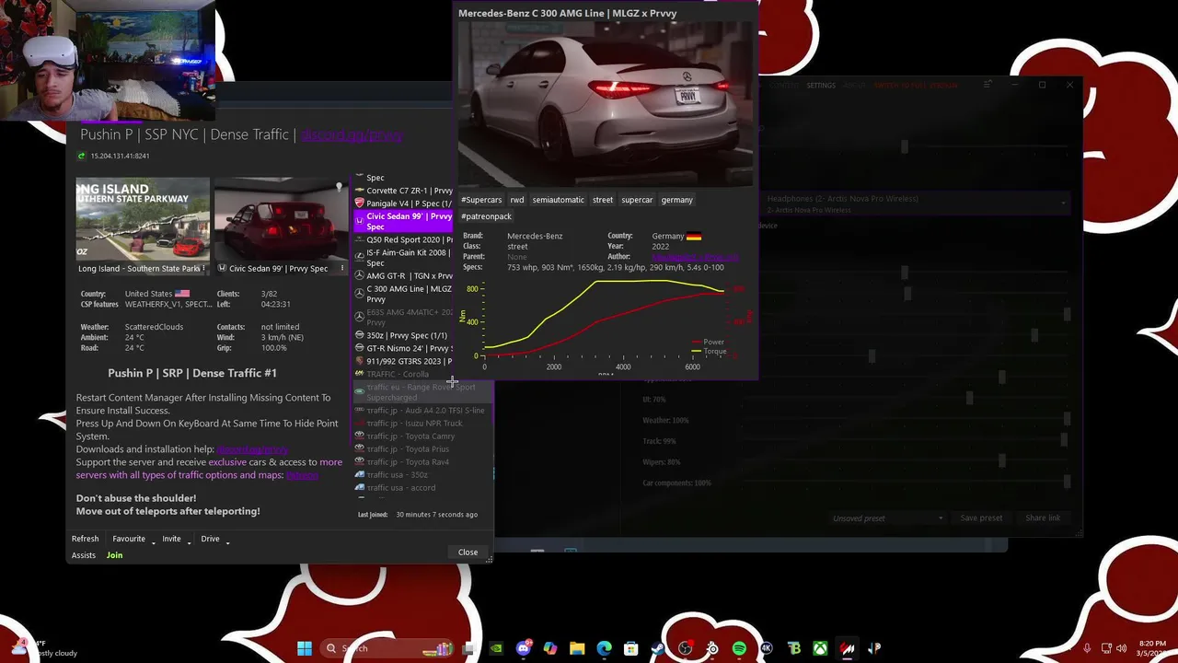
Task: Click the Invite button
Action: [171, 539]
